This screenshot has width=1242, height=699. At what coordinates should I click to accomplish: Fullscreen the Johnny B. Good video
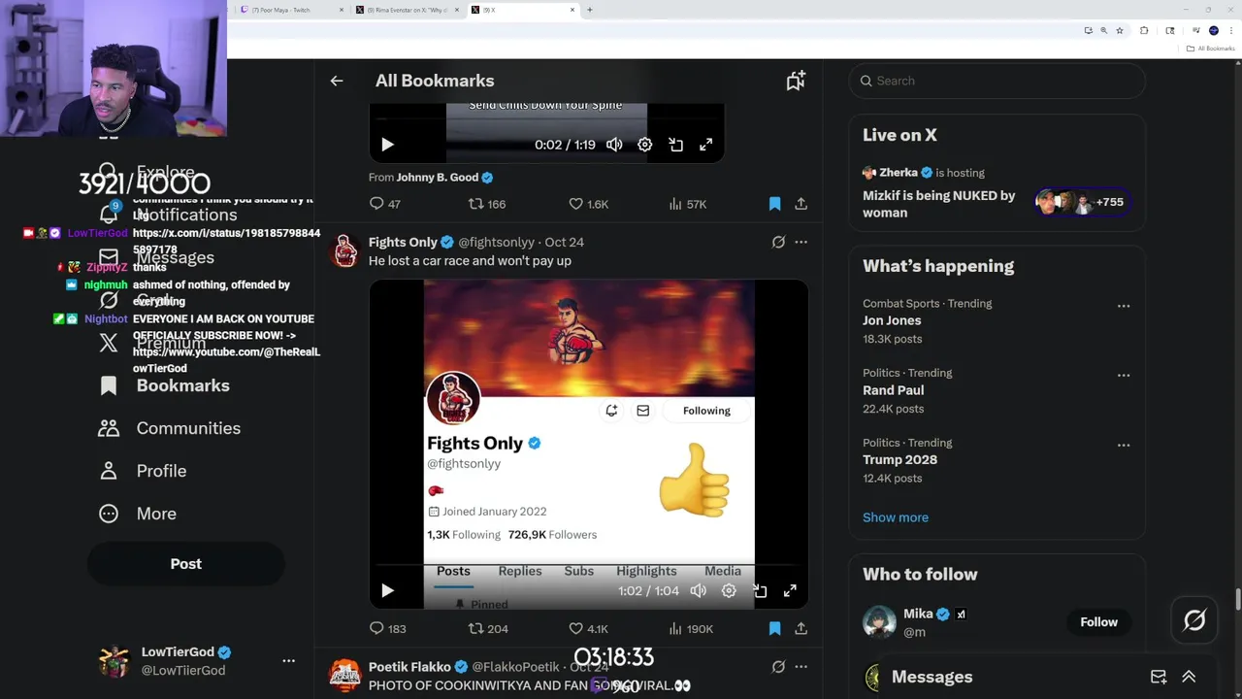[706, 145]
